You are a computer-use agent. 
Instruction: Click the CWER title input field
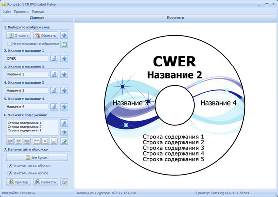click(x=27, y=59)
